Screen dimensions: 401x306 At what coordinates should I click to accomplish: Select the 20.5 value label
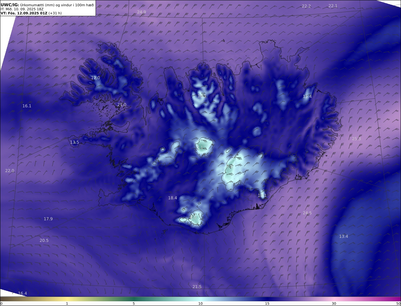coord(44,241)
